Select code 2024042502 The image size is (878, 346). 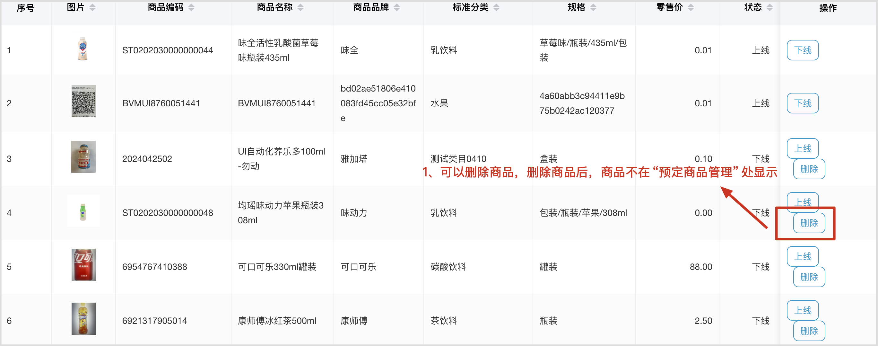pos(147,159)
